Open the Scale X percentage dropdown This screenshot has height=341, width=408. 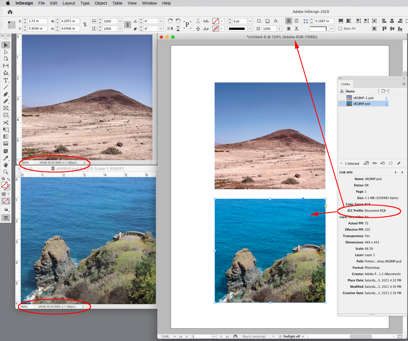[120, 21]
